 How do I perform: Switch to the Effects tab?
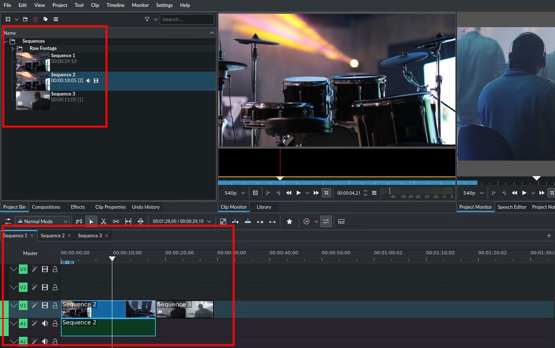pyautogui.click(x=78, y=207)
